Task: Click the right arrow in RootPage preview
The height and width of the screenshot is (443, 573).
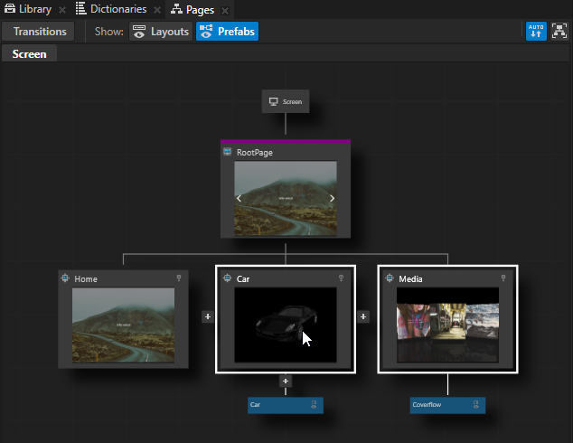Action: coord(332,198)
